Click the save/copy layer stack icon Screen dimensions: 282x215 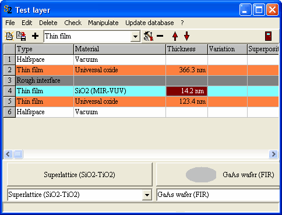pos(21,36)
